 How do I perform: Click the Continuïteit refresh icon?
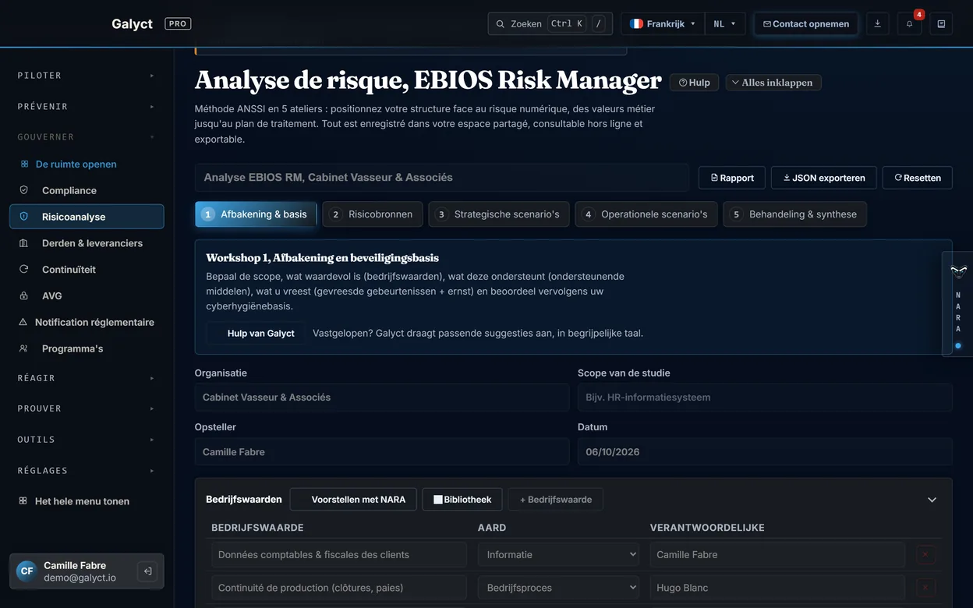23,270
